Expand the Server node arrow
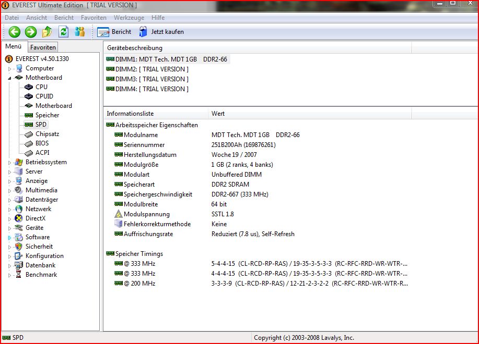479x344 pixels. pos(9,172)
